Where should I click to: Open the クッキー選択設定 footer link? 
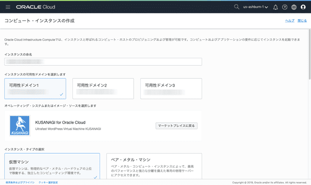click(x=48, y=183)
